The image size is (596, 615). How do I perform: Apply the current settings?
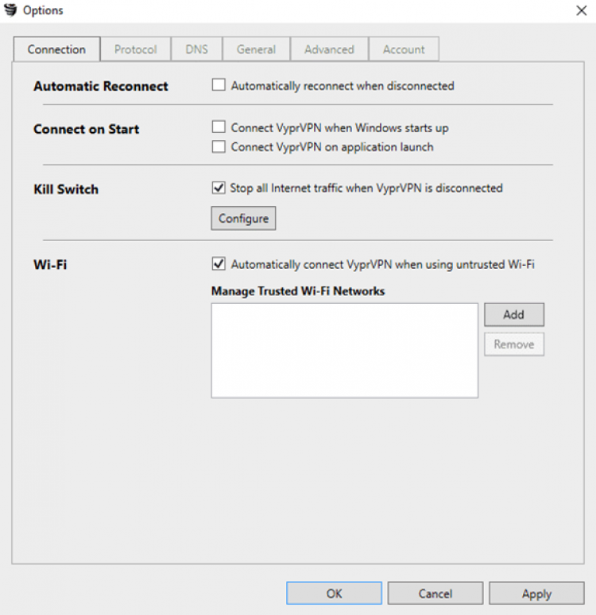coord(536,593)
